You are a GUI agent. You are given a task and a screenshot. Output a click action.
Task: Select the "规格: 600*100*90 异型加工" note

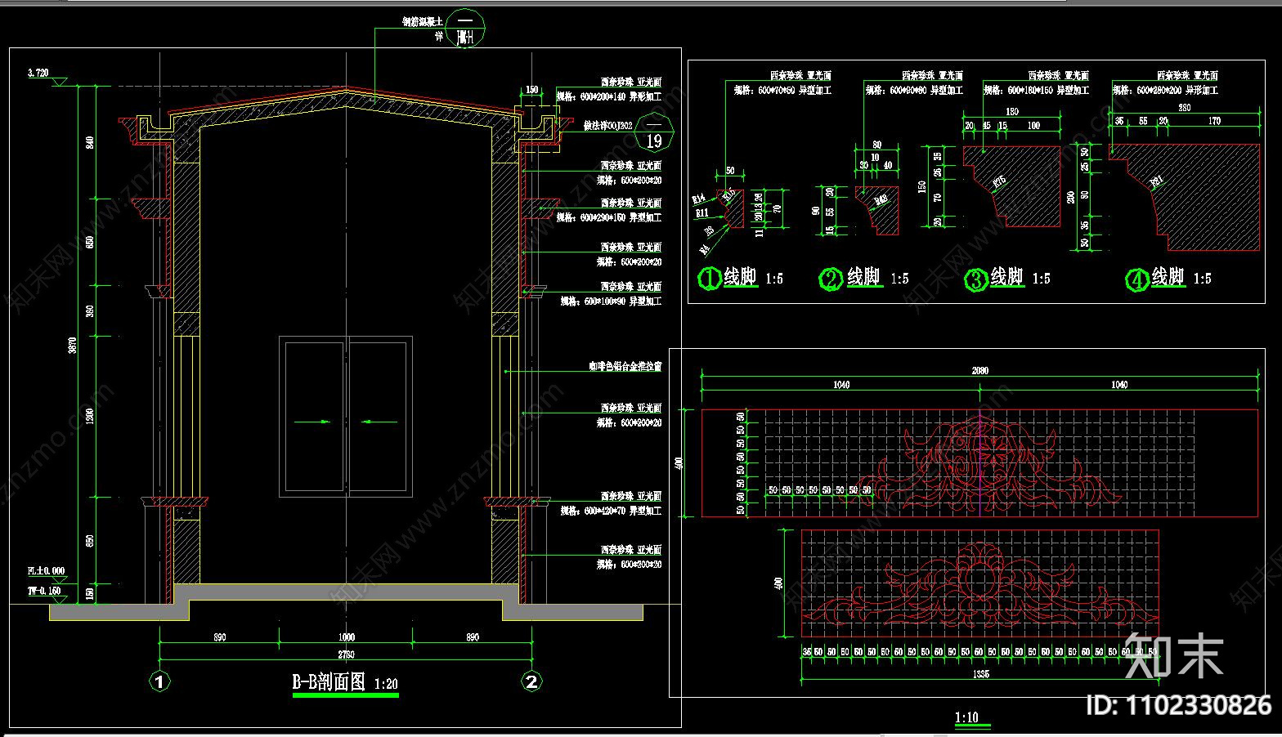611,301
